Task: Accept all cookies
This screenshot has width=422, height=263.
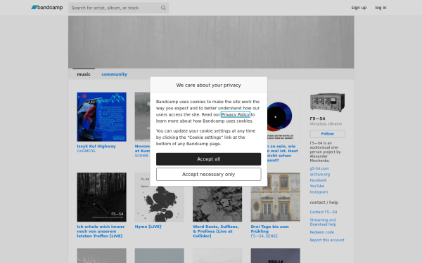Action: coord(209,159)
